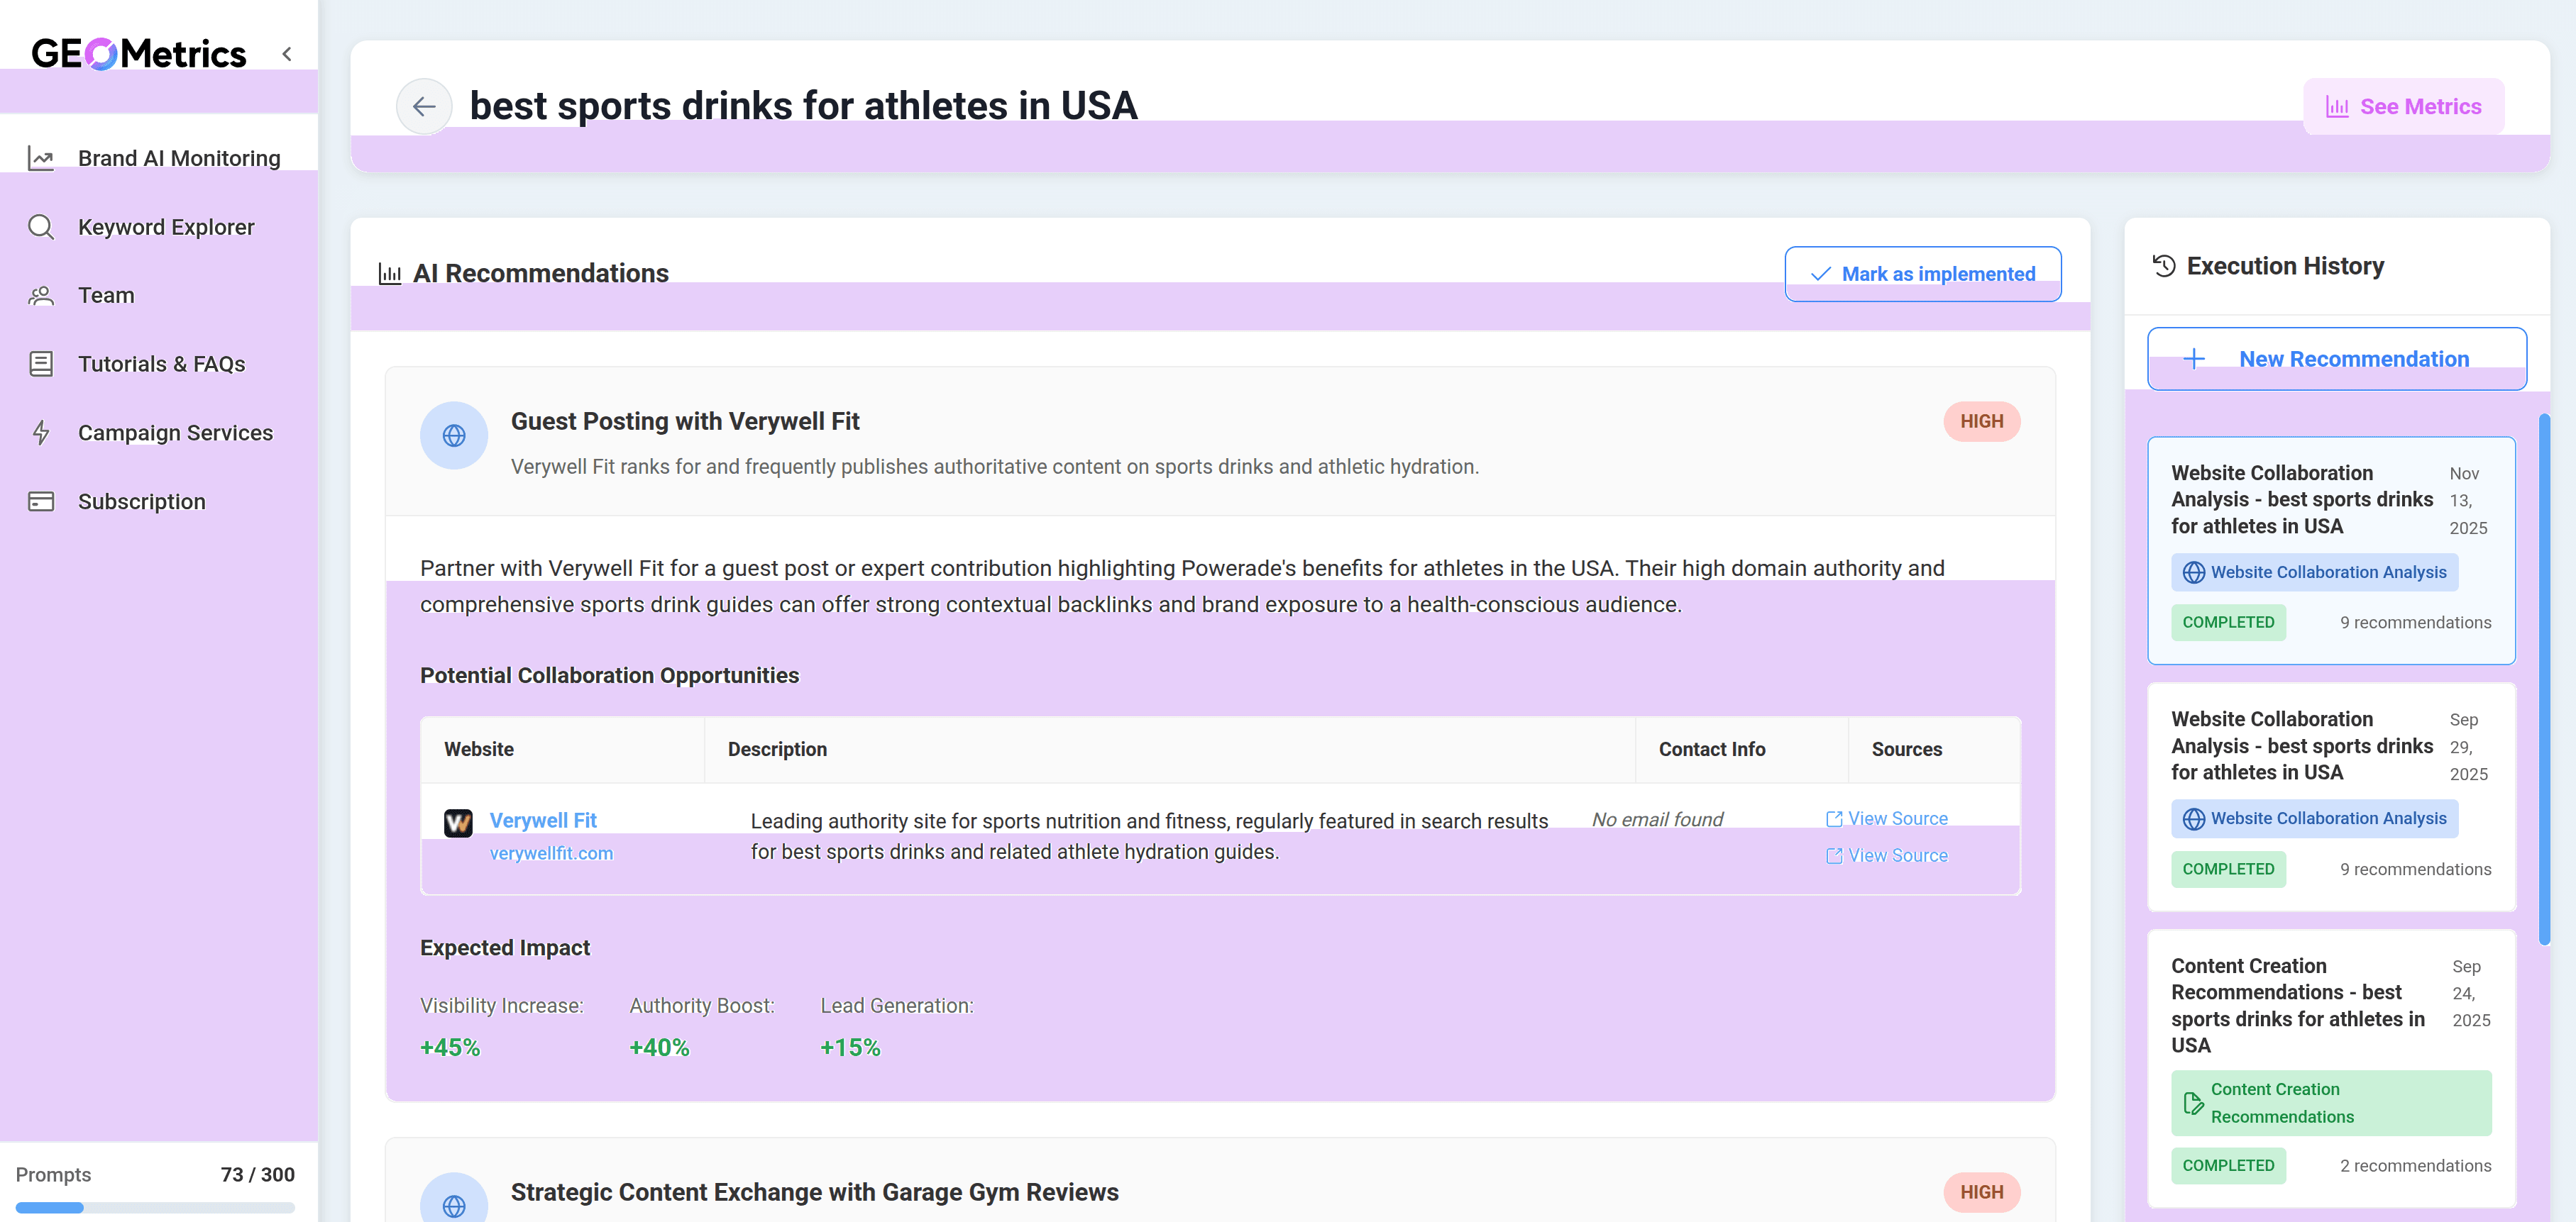This screenshot has width=2576, height=1222.
Task: Click the Sources column header
Action: pyautogui.click(x=1907, y=750)
